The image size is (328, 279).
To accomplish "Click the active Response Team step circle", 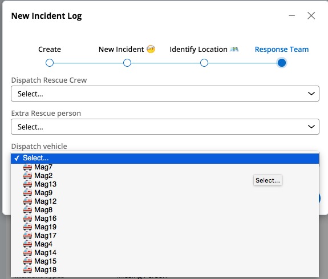I will [282, 63].
